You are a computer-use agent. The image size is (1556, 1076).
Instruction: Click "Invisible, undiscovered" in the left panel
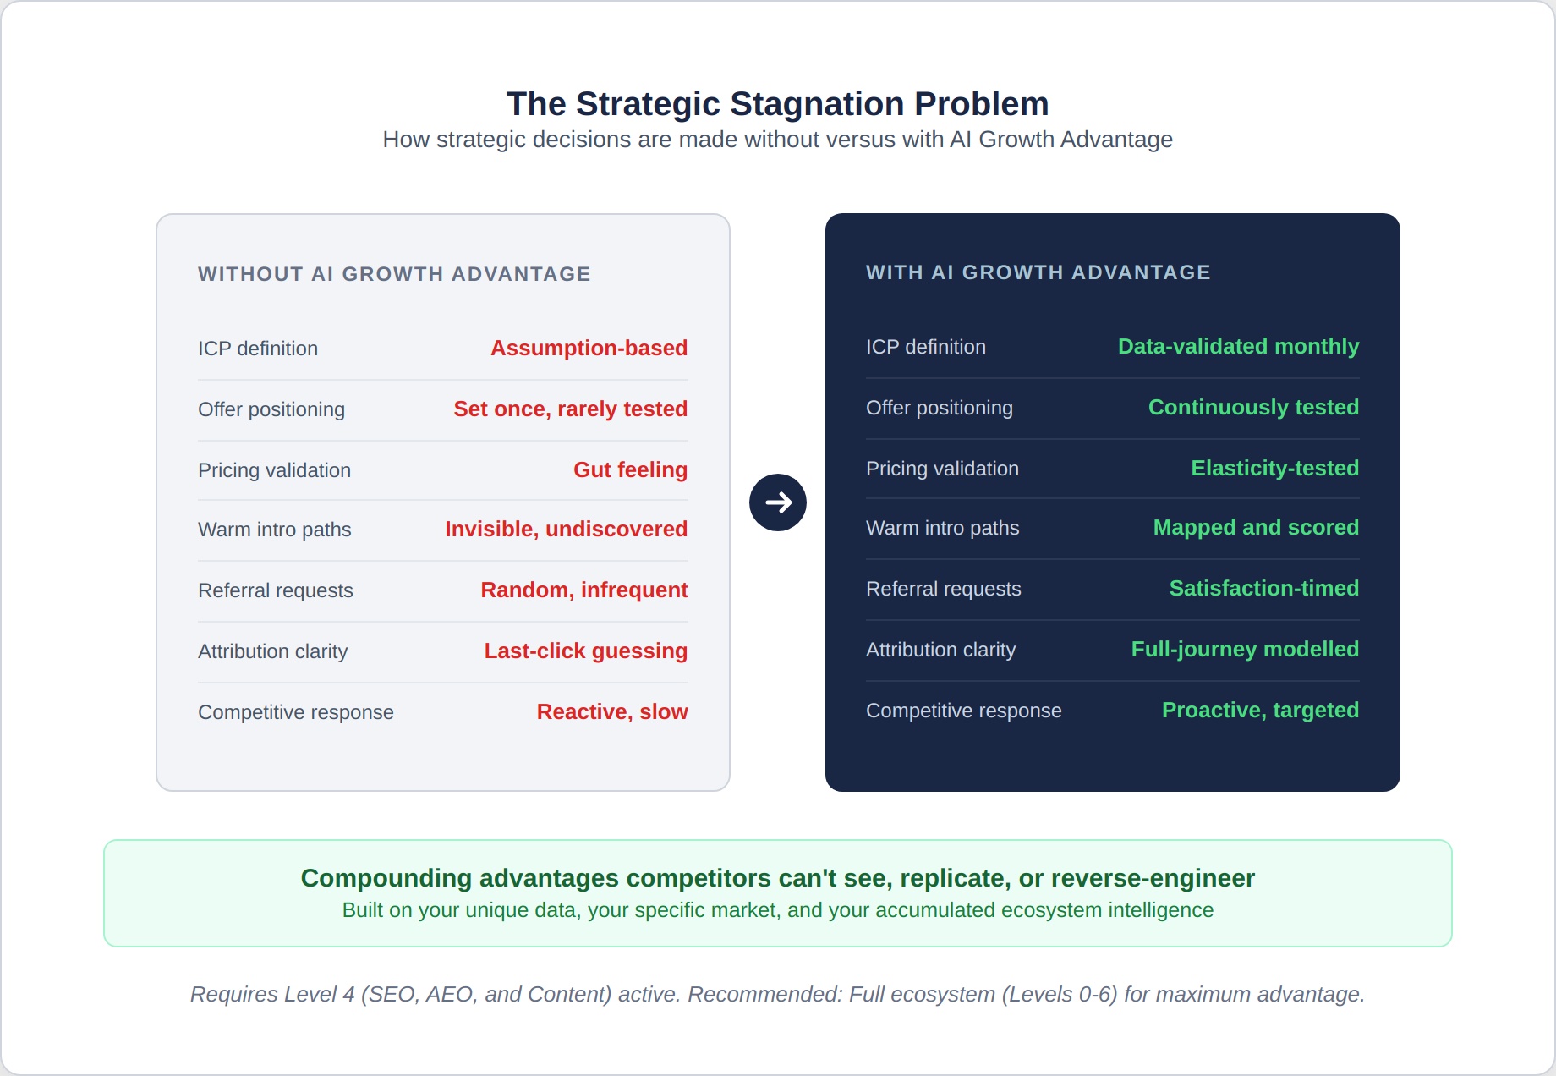click(566, 530)
